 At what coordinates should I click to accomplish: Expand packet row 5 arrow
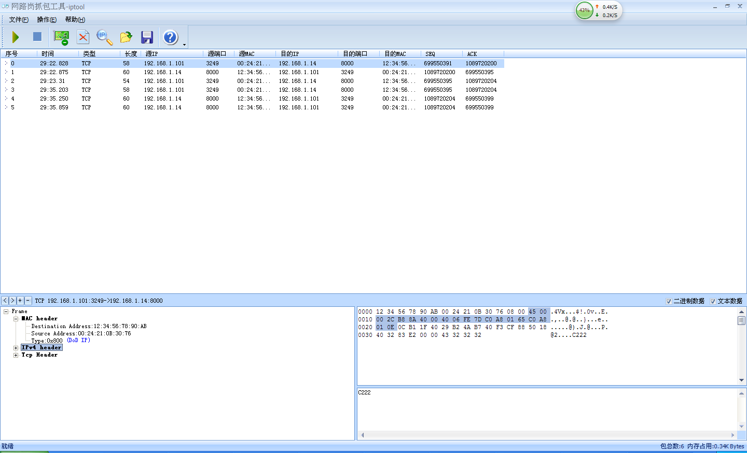click(x=6, y=107)
